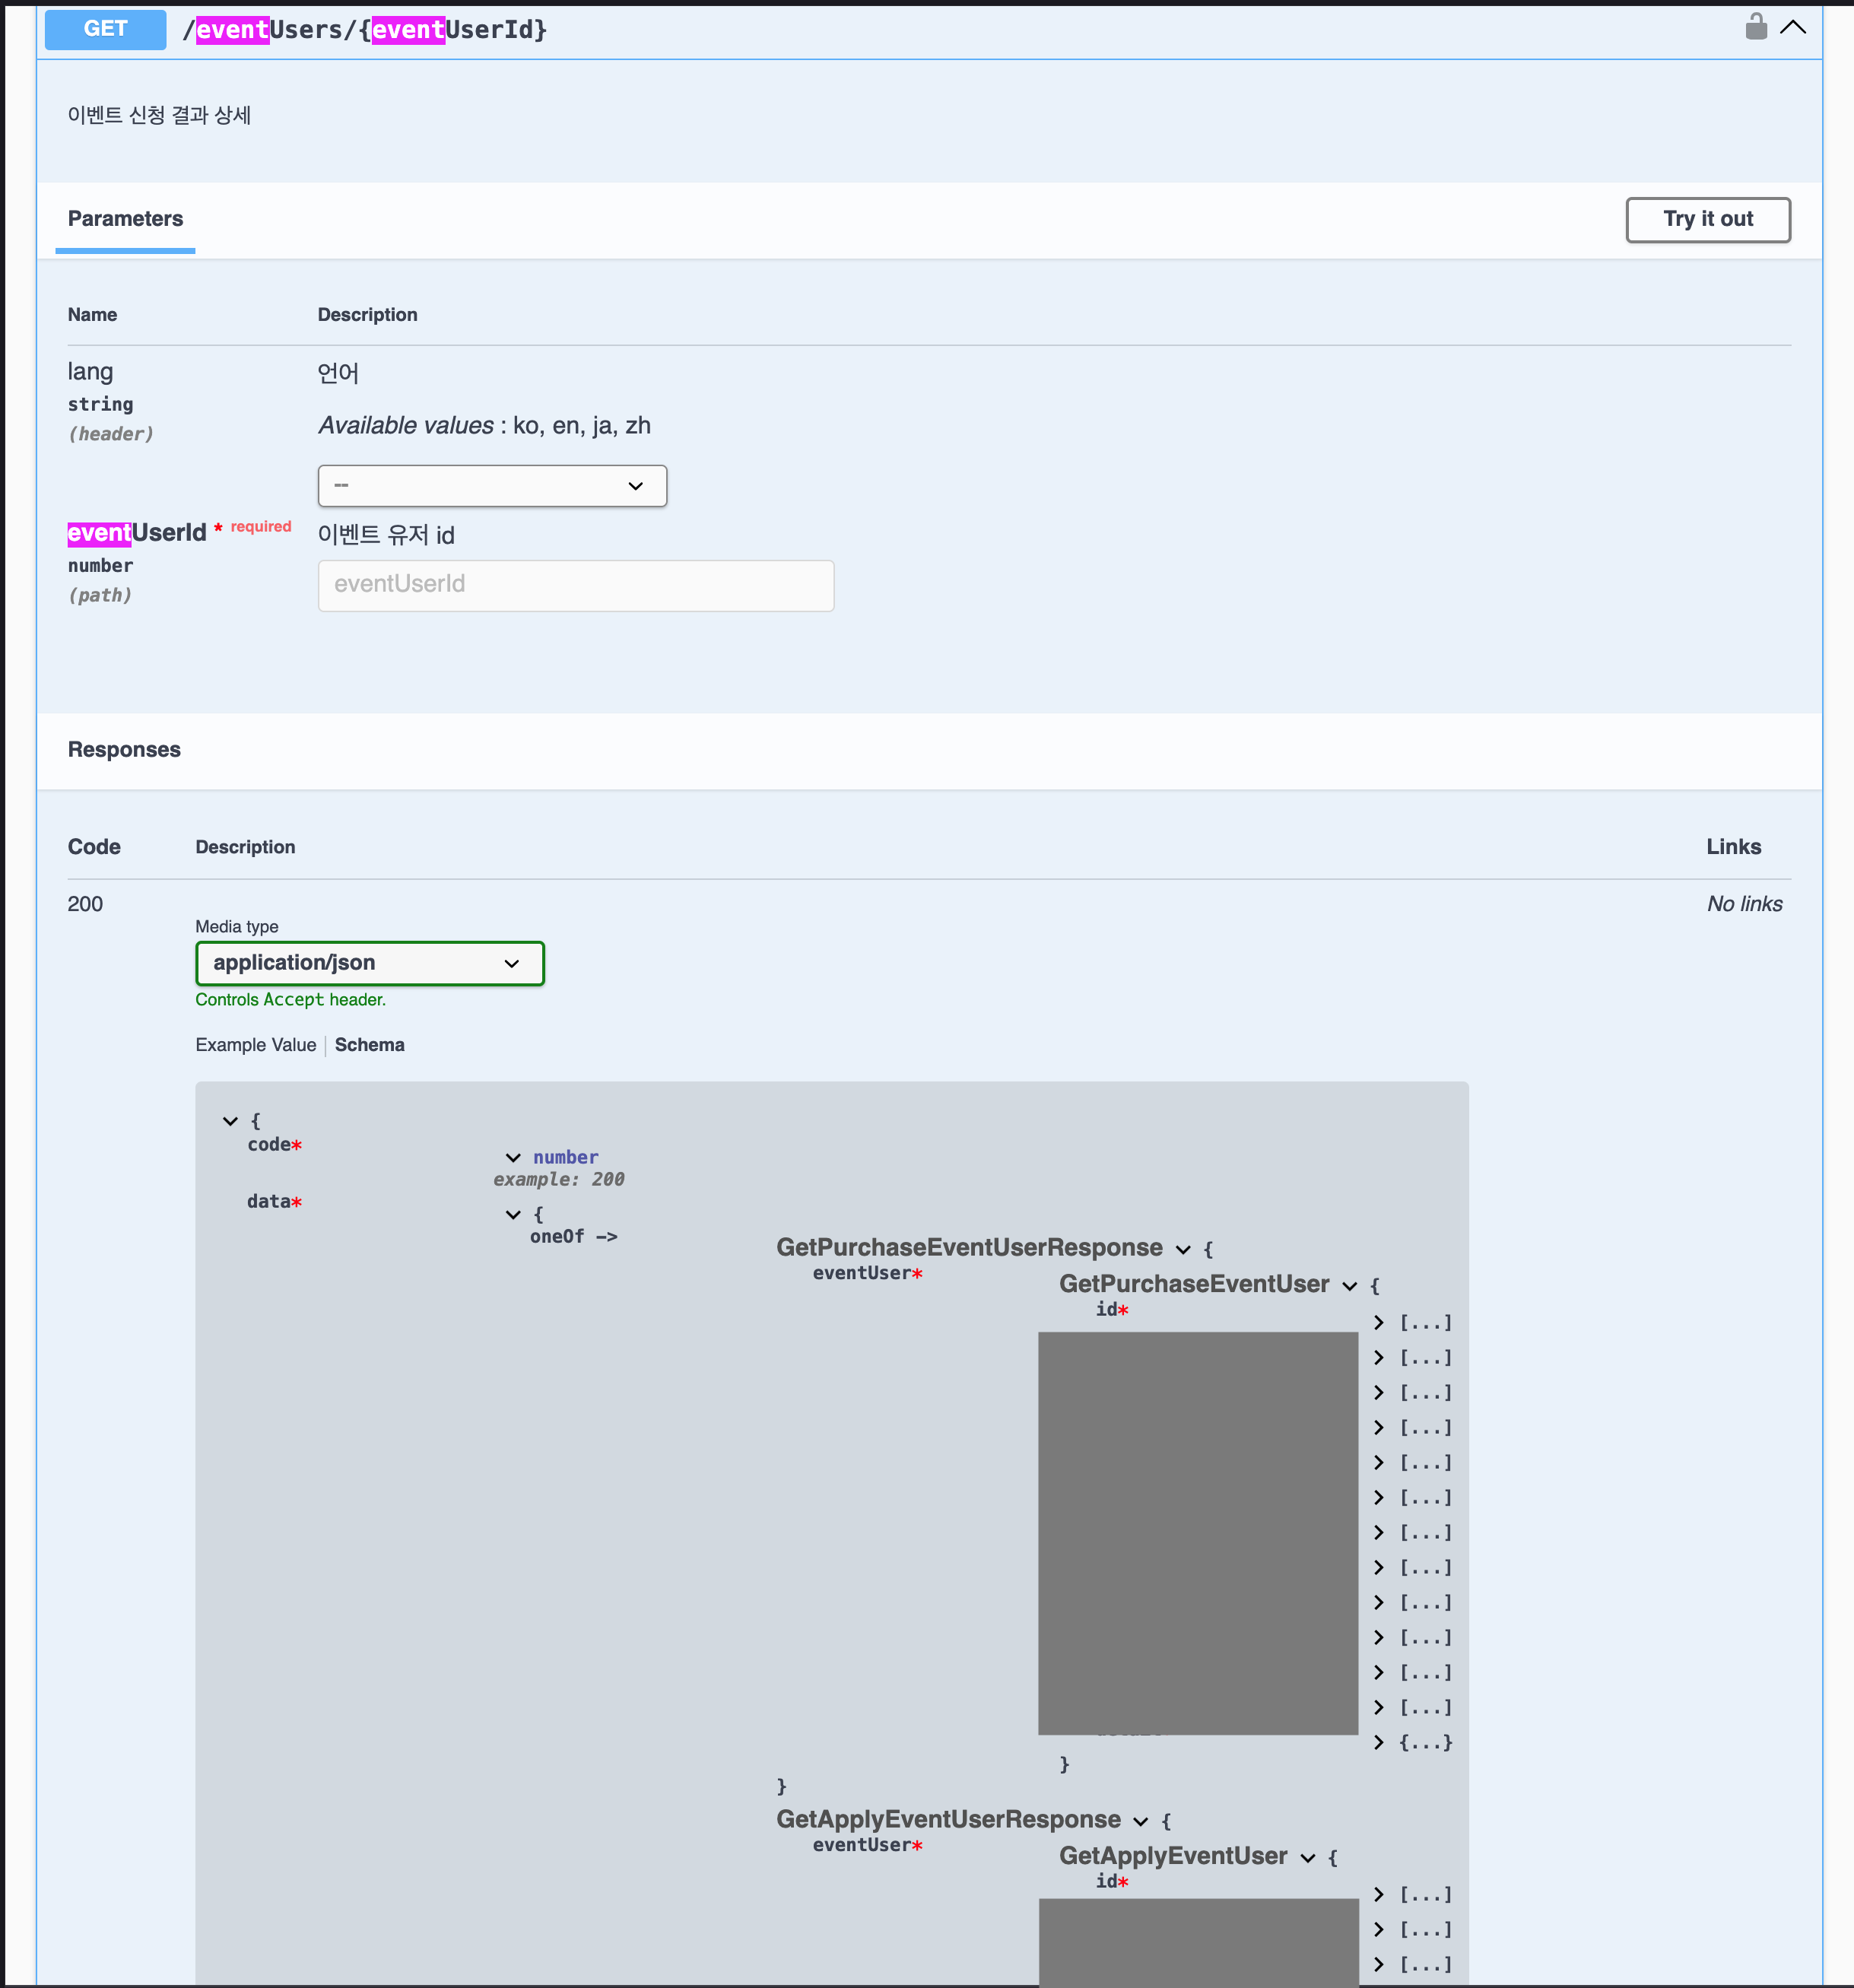This screenshot has width=1854, height=1988.
Task: Collapse the GET eventUsers operation chevron
Action: pyautogui.click(x=1793, y=28)
